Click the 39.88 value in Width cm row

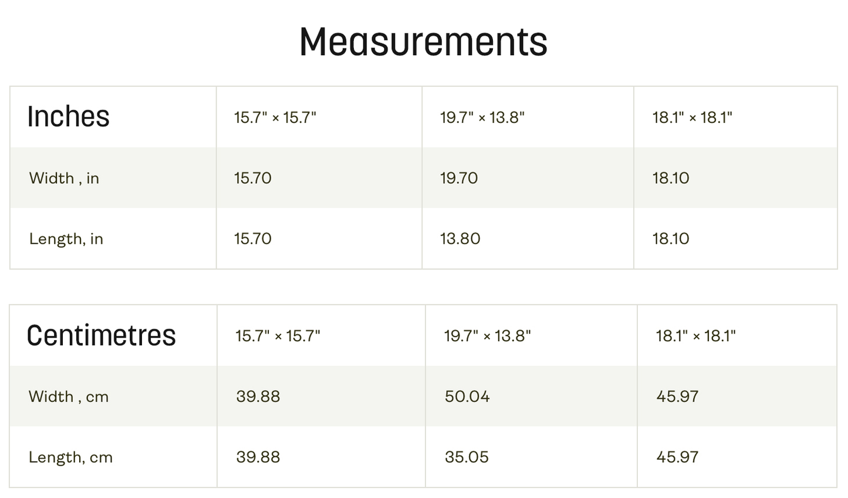[258, 396]
